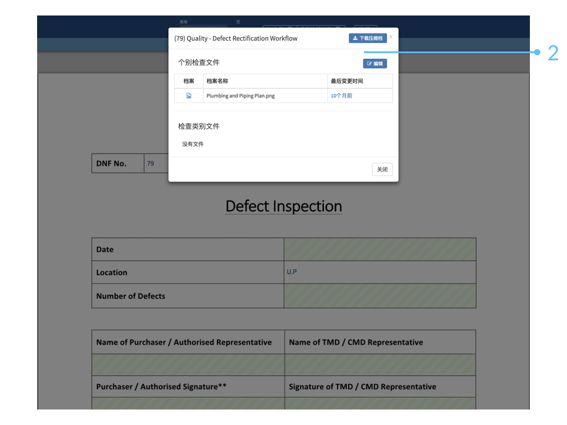The height and width of the screenshot is (425, 567).
Task: Click the 10个月前 timestamp link
Action: click(x=341, y=96)
